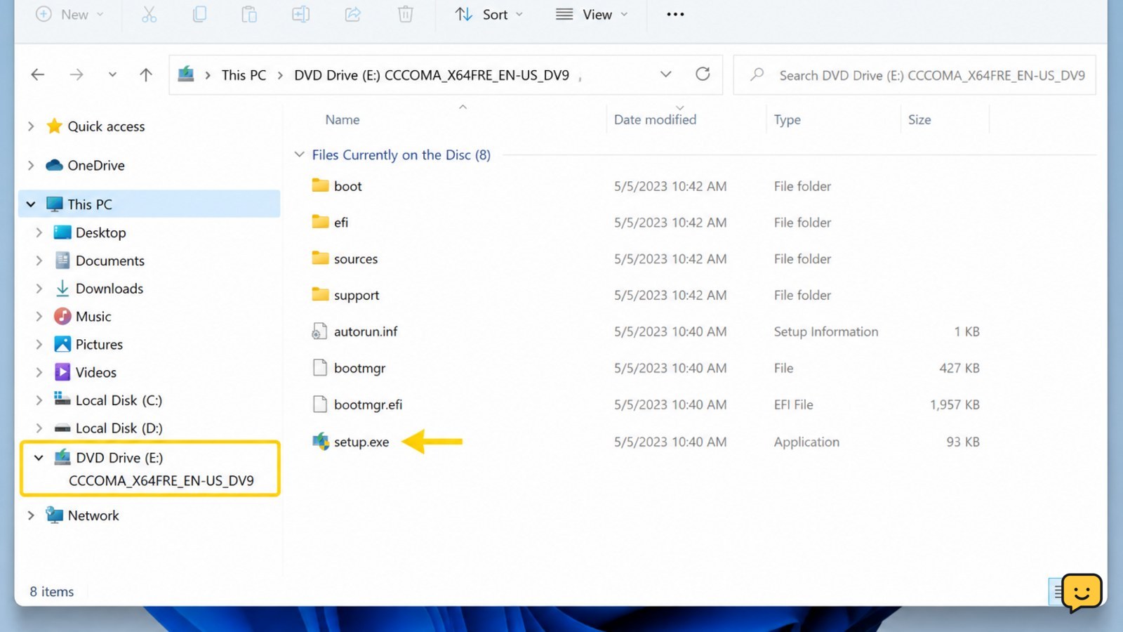Select the sources folder icon
The width and height of the screenshot is (1123, 632).
coord(320,258)
